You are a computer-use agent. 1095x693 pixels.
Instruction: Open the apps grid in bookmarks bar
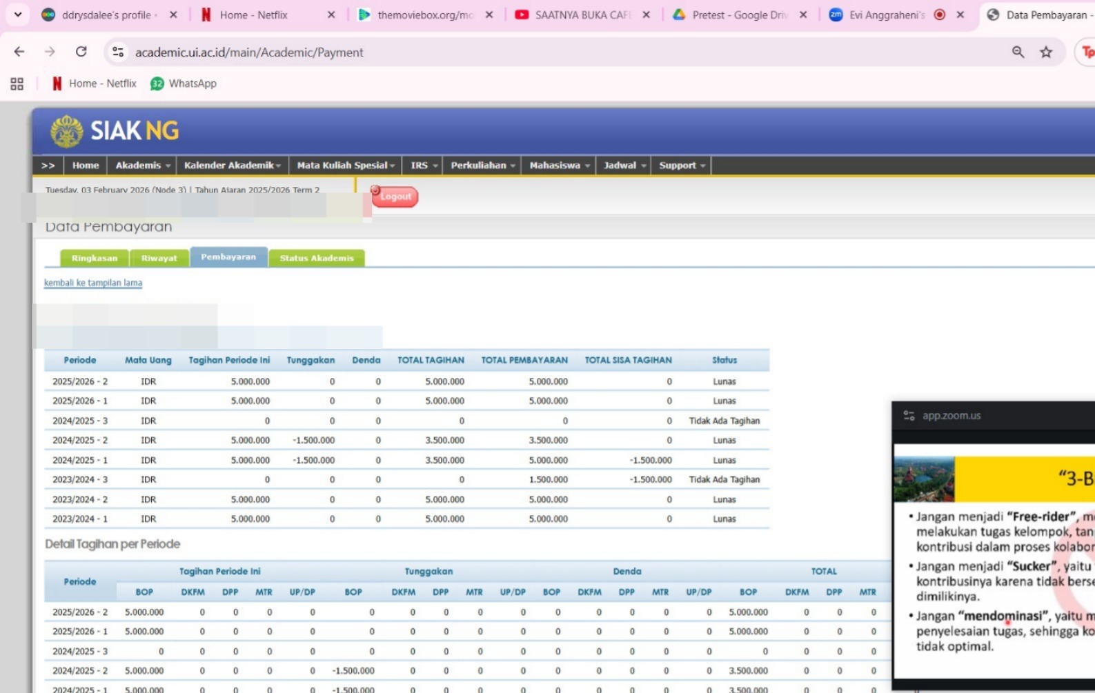tap(17, 83)
